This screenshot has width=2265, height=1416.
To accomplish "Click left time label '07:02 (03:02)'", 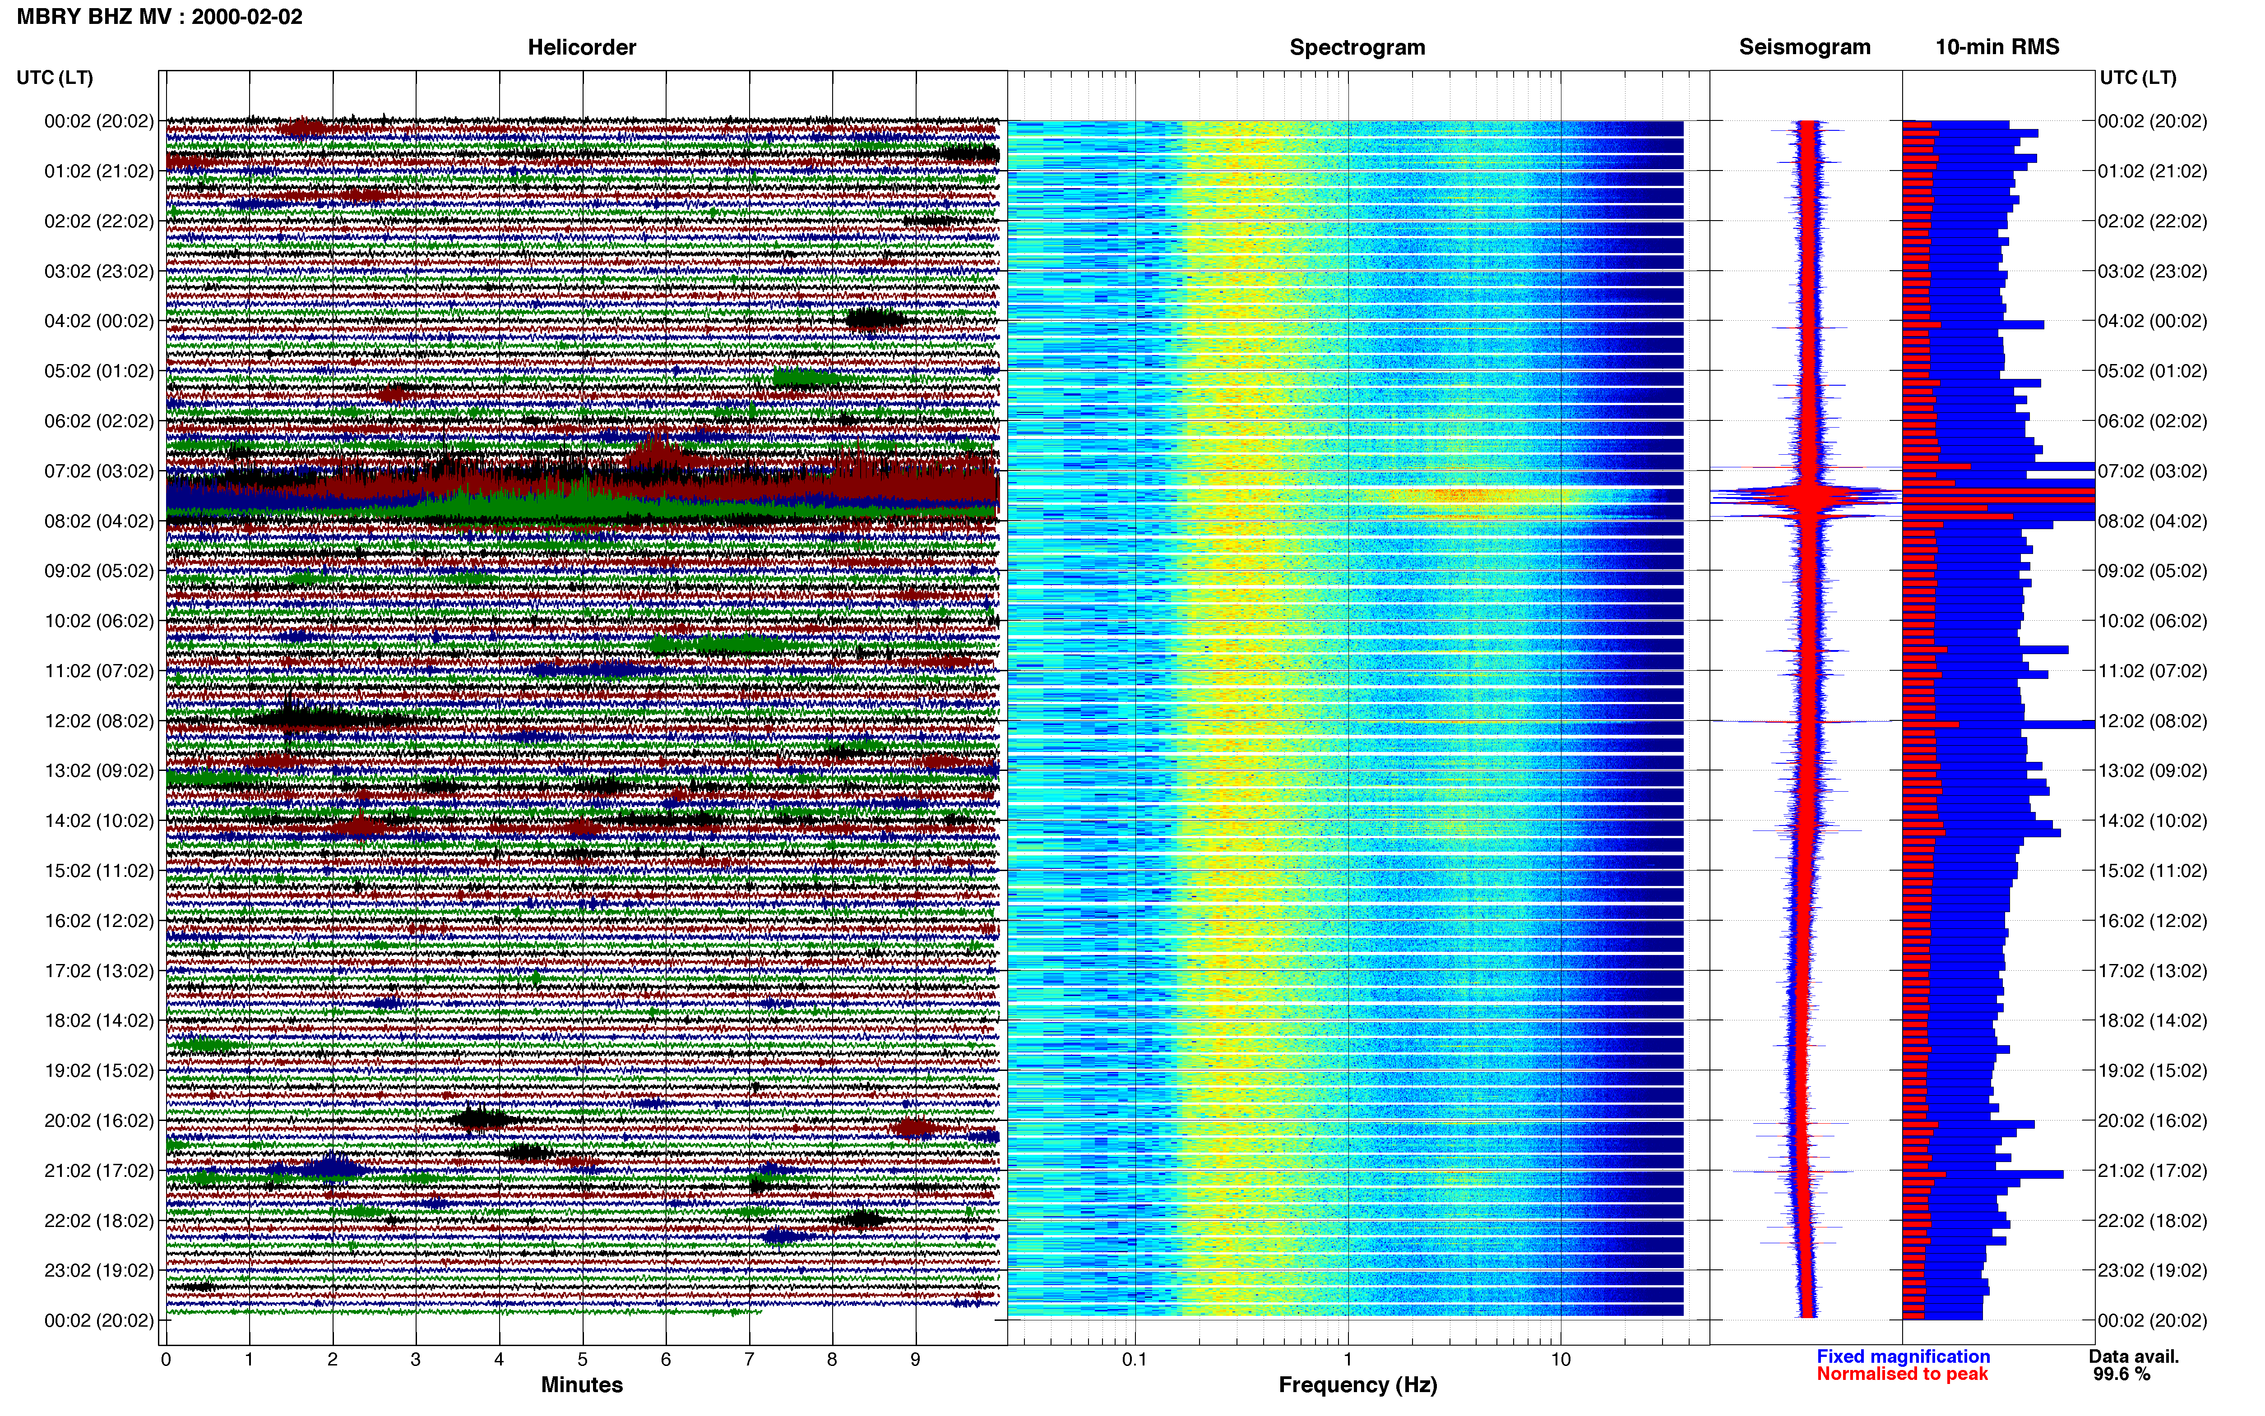I will click(x=98, y=471).
